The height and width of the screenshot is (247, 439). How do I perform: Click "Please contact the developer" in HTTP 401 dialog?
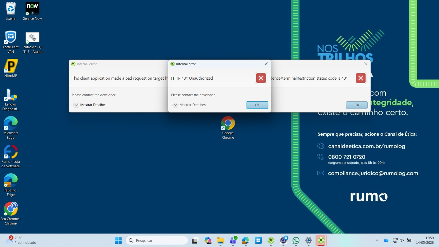193,95
